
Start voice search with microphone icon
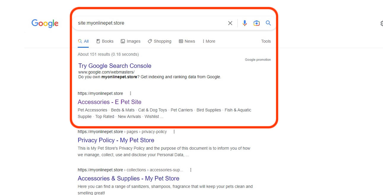click(244, 23)
